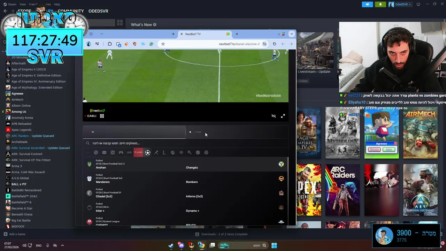
Task: Pause the live stream video
Action: coord(102,116)
